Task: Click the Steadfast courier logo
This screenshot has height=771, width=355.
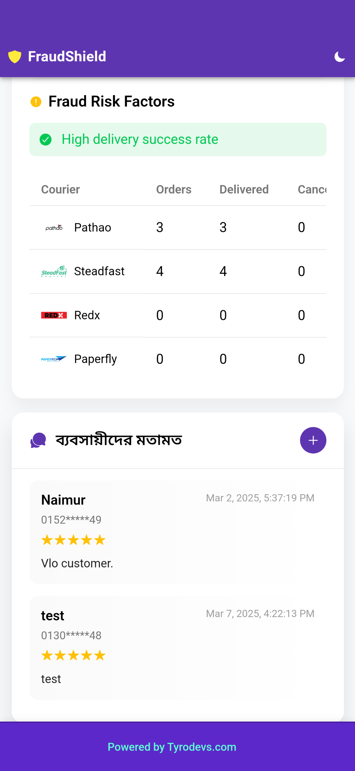Action: coord(54,272)
